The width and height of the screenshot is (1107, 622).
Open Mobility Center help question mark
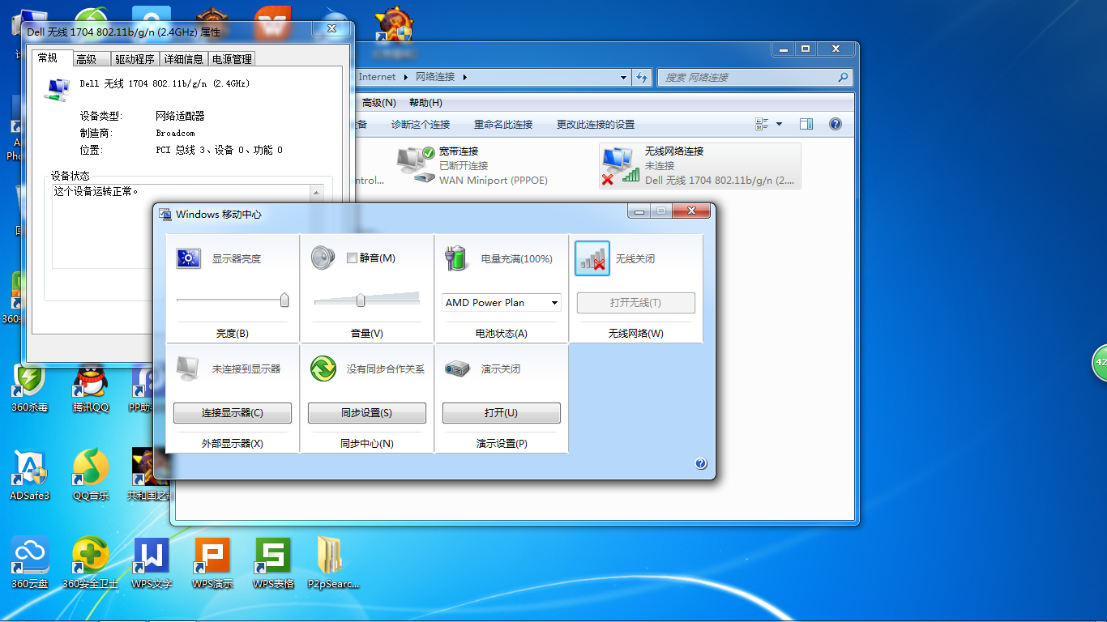coord(701,464)
